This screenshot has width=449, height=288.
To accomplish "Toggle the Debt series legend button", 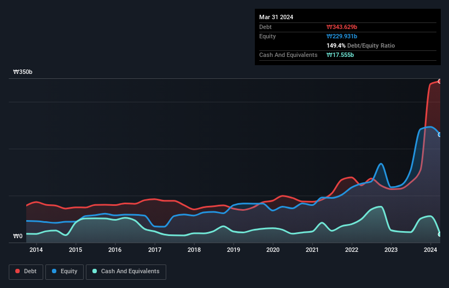I will pos(26,272).
